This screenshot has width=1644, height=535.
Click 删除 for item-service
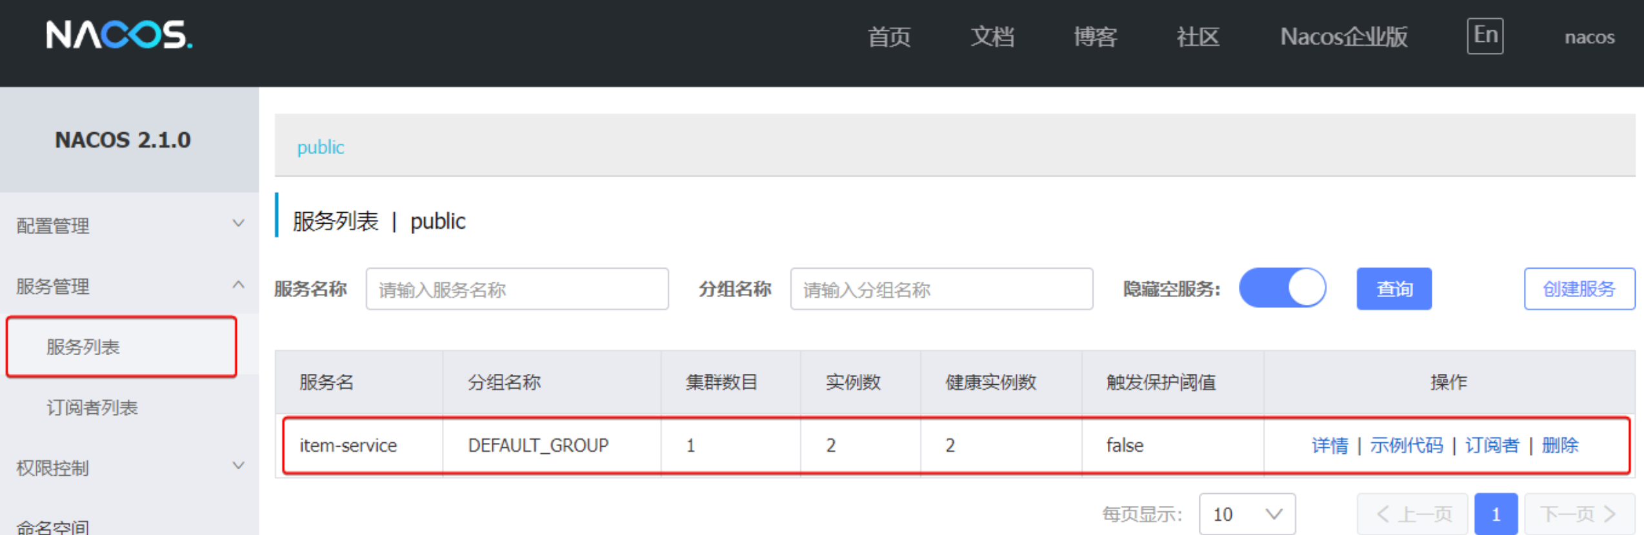tap(1560, 445)
